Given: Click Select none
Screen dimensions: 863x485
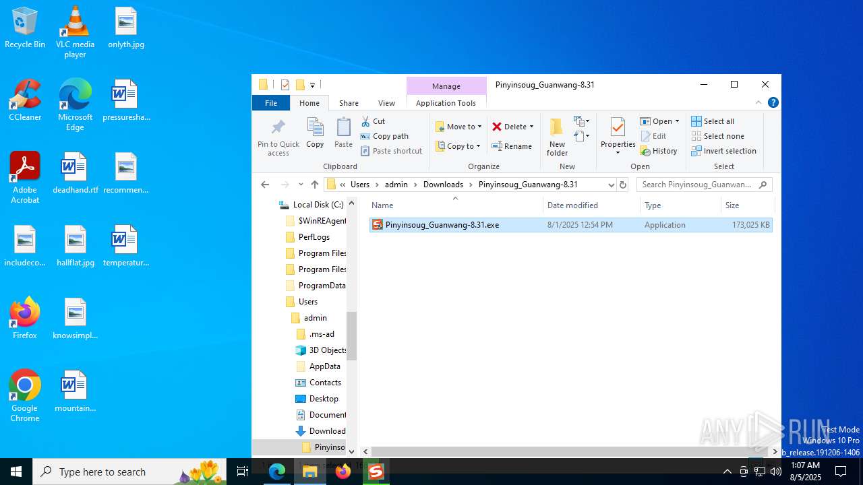Looking at the screenshot, I should [x=717, y=136].
